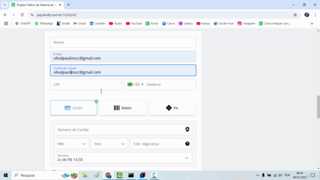Open Chrome three-dot menu
This screenshot has height=180, width=320.
(x=315, y=14)
